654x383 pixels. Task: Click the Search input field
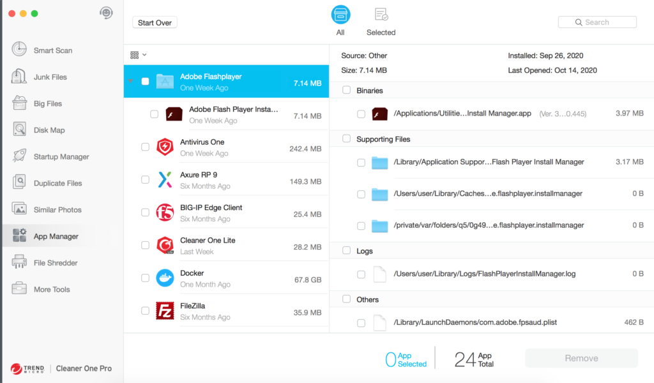coord(597,22)
